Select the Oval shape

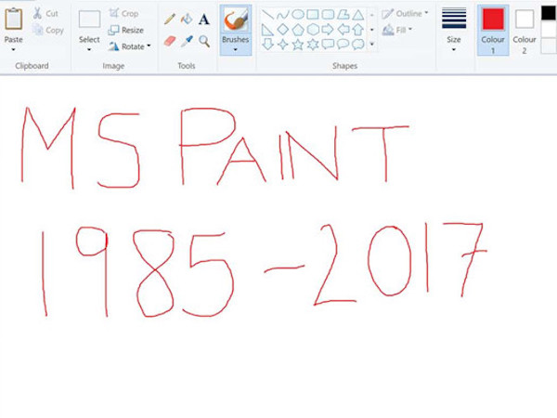point(298,14)
